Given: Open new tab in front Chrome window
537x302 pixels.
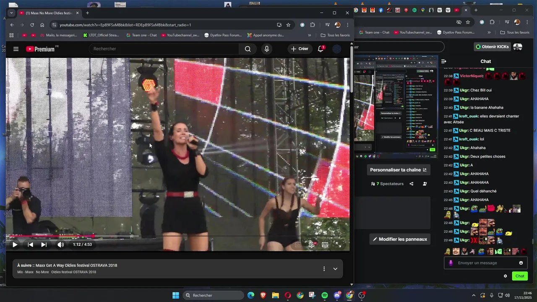Looking at the screenshot, I should click(x=87, y=13).
